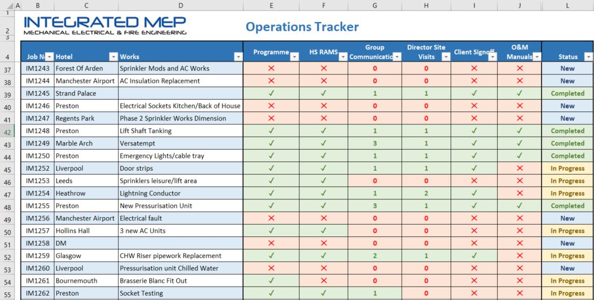
Task: Select the CHW Riser pipework Replacement cell
Action: tap(181, 256)
